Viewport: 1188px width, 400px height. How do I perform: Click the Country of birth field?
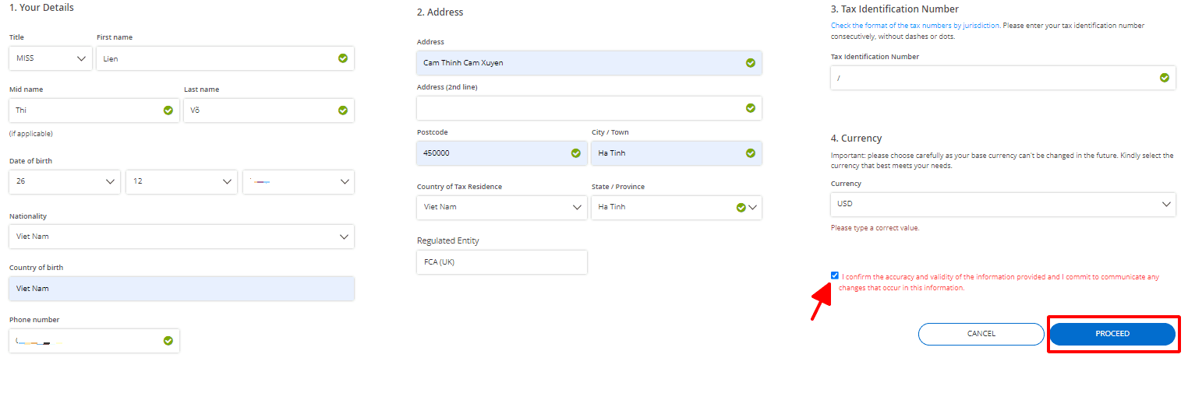pyautogui.click(x=182, y=289)
